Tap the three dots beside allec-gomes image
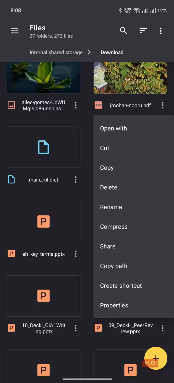This screenshot has height=383, width=174. click(x=76, y=105)
